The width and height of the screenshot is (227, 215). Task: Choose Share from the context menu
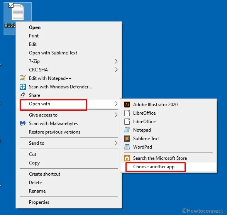(69, 95)
